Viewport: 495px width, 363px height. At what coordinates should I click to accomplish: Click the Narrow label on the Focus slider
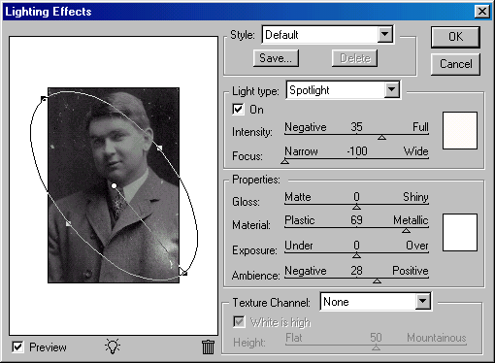tap(301, 151)
